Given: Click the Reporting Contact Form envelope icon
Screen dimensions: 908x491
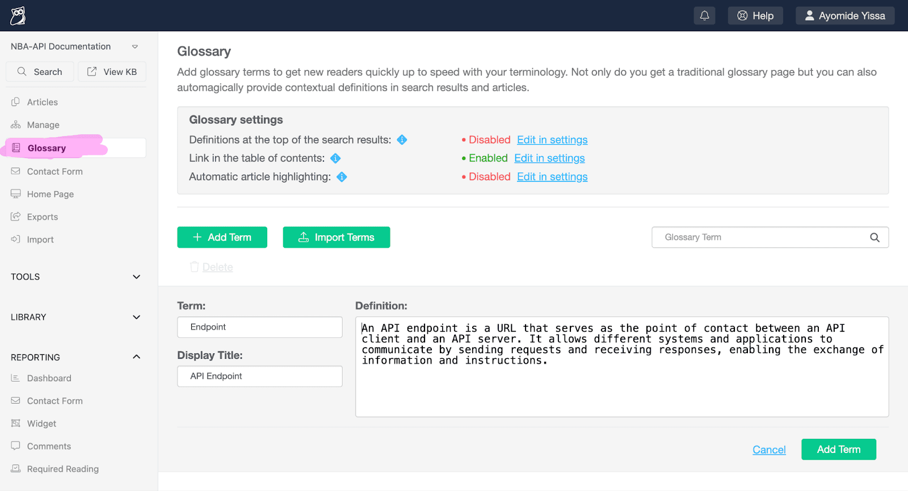Looking at the screenshot, I should [x=16, y=401].
